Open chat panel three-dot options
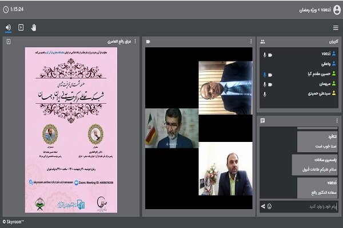Viewport: 343px width, 228px height. (x=337, y=120)
